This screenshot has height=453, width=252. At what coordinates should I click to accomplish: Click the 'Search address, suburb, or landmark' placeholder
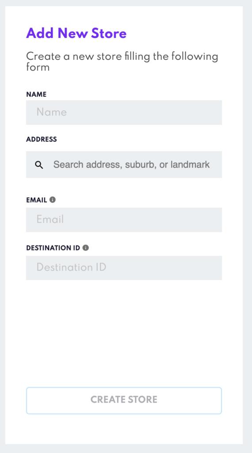[x=131, y=165]
